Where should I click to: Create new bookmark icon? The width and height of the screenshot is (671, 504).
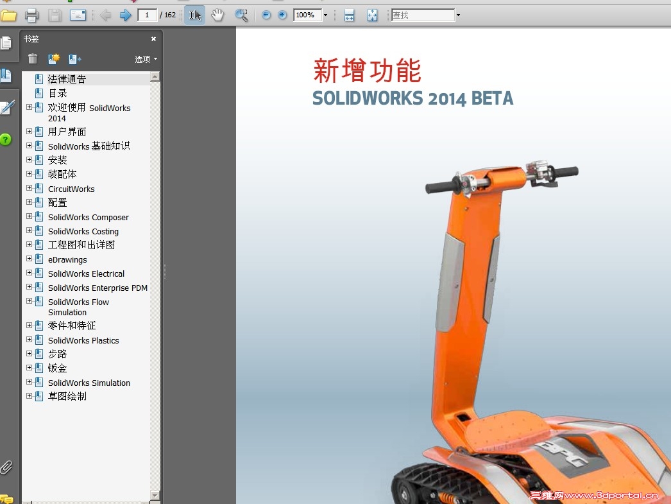pos(54,58)
